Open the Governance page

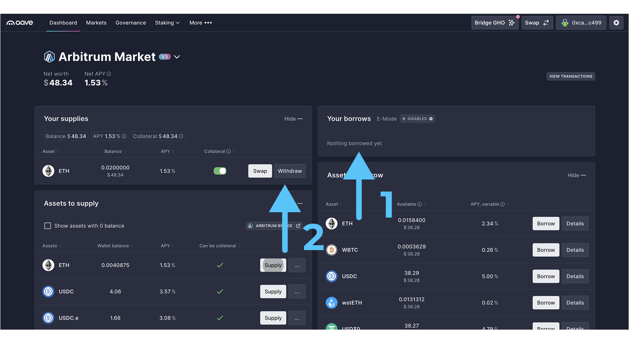point(131,23)
